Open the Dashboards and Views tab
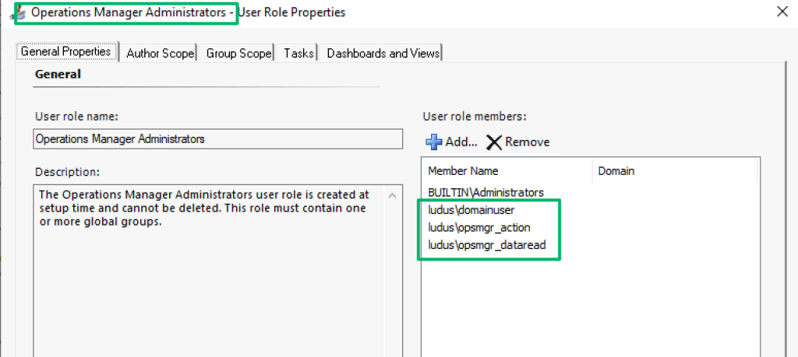 [383, 53]
